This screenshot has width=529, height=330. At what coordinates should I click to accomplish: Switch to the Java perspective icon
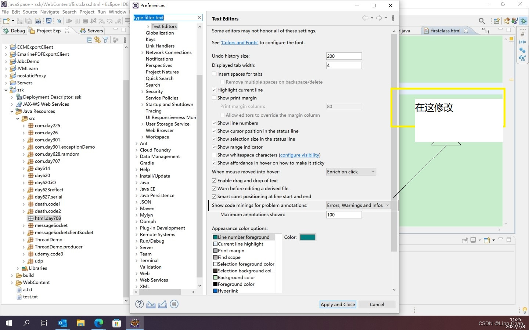pos(515,21)
